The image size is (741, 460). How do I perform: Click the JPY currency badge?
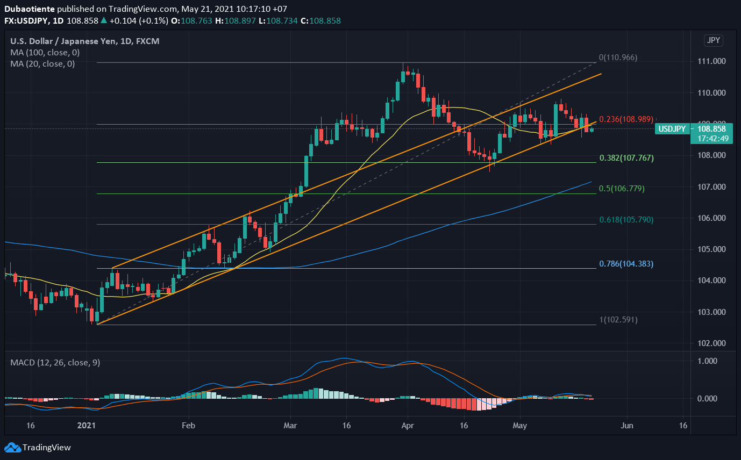tap(714, 41)
